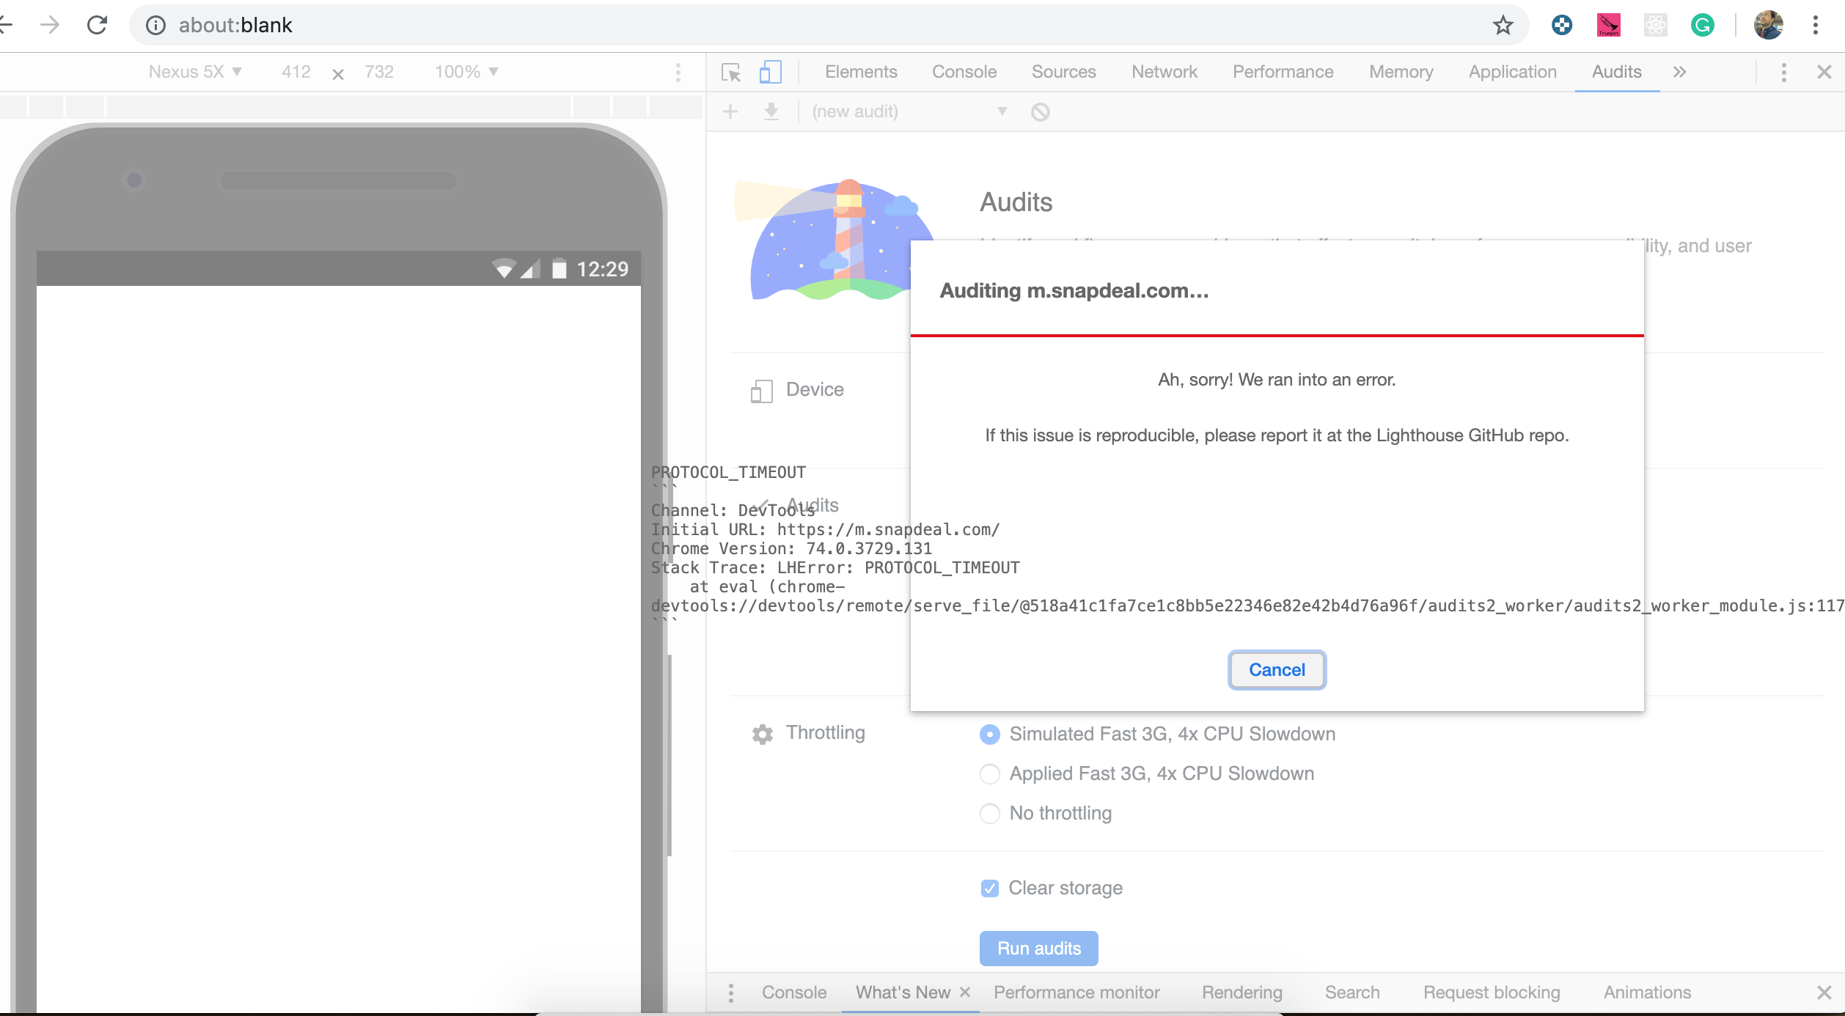1845x1016 pixels.
Task: Open the pink Trumpet extension icon
Action: (x=1608, y=26)
